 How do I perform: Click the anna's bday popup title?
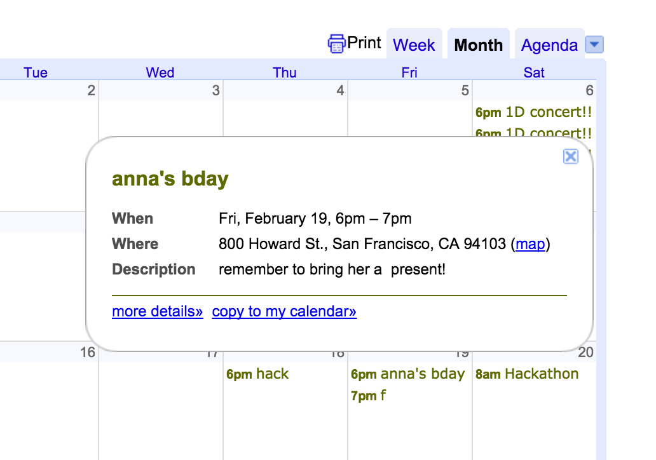(x=170, y=179)
